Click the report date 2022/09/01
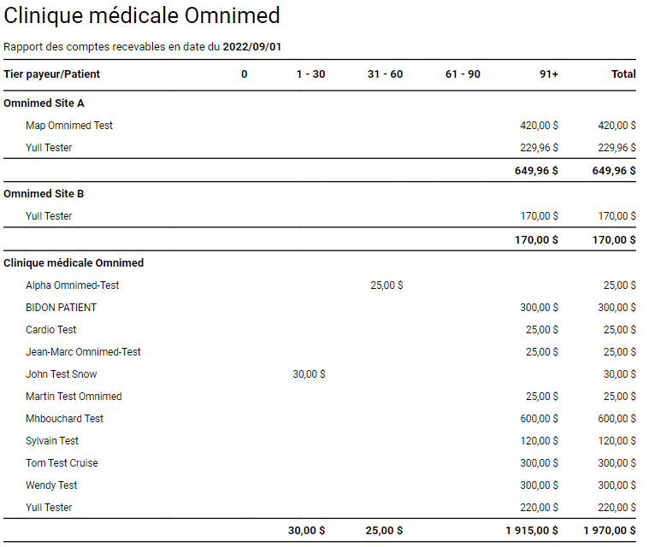 click(x=251, y=46)
